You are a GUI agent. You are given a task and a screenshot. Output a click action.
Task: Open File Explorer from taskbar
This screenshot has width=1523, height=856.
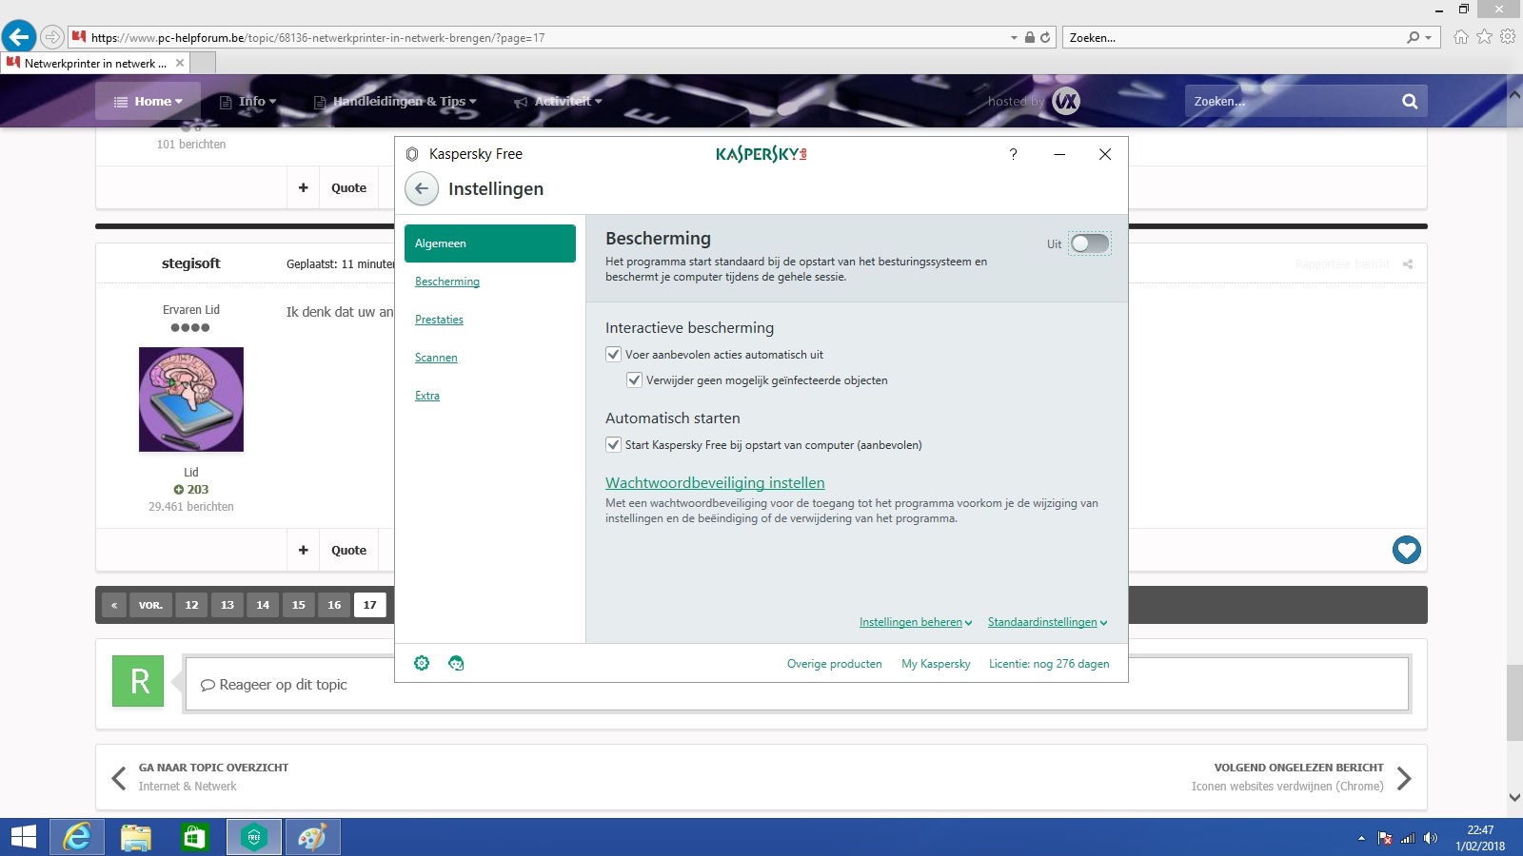pos(136,837)
